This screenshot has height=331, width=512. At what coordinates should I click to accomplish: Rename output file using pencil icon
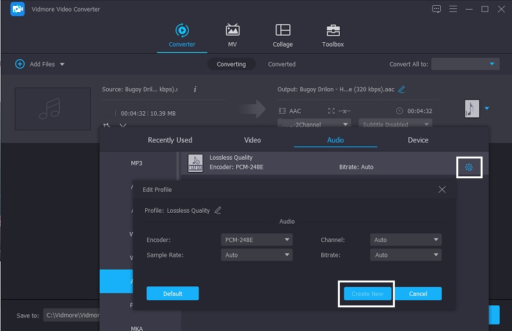402,89
